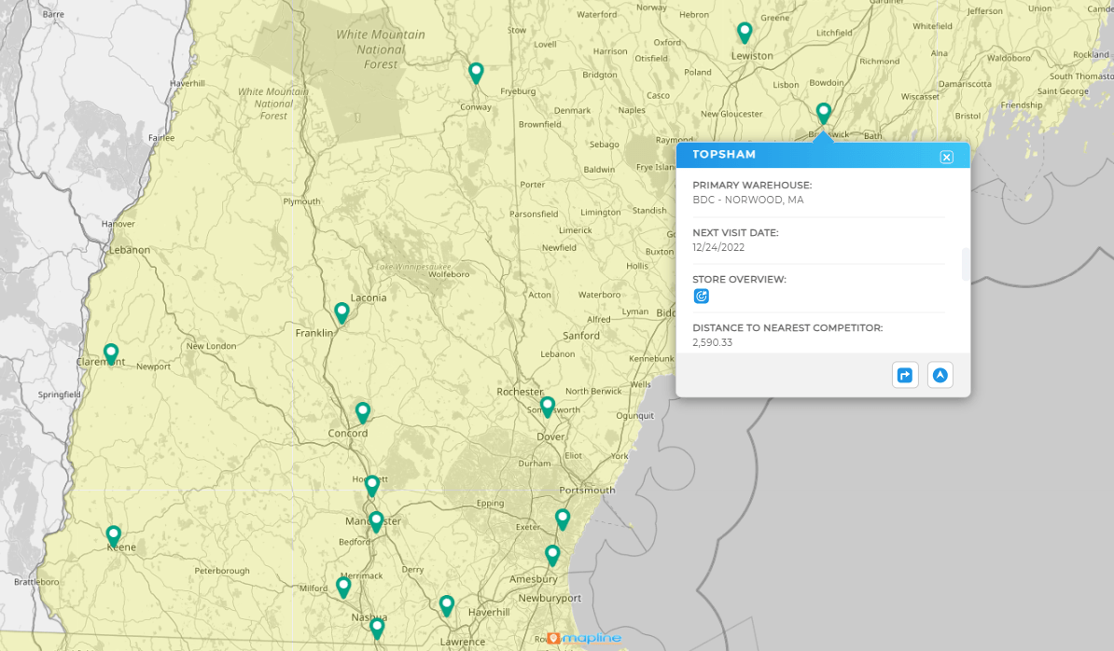This screenshot has height=651, width=1114.
Task: Click the pin near Claremont
Action: [110, 353]
